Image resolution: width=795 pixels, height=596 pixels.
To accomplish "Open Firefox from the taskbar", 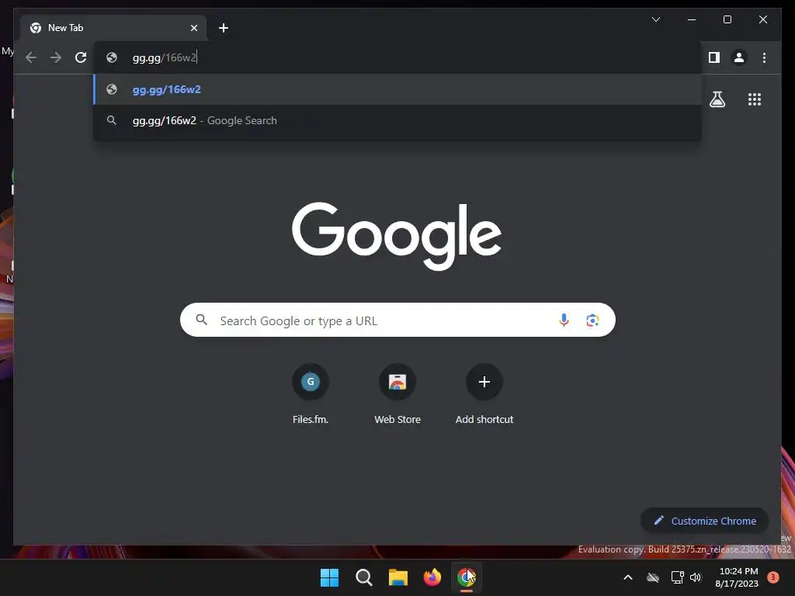I will pos(432,577).
